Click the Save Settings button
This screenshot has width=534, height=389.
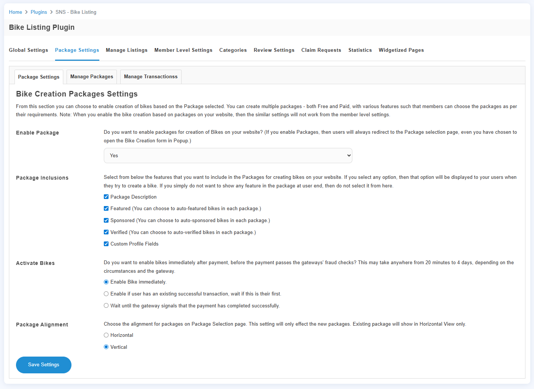coord(44,365)
